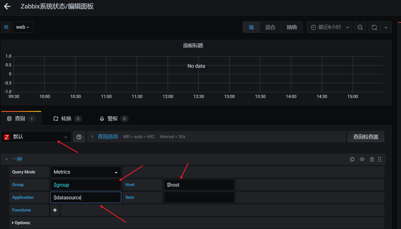Viewport: 401px width, 229px height.
Task: Click the 组 variable label
Action: pos(6,27)
